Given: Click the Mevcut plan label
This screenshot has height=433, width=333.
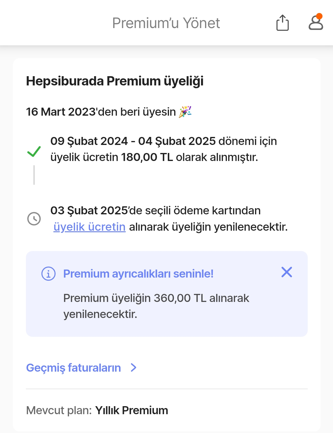Looking at the screenshot, I should point(59,410).
